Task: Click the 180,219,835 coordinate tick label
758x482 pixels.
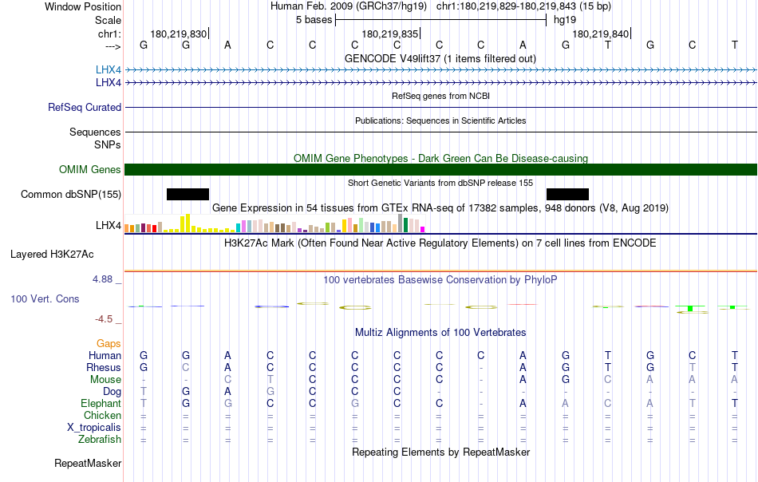Action: [389, 34]
